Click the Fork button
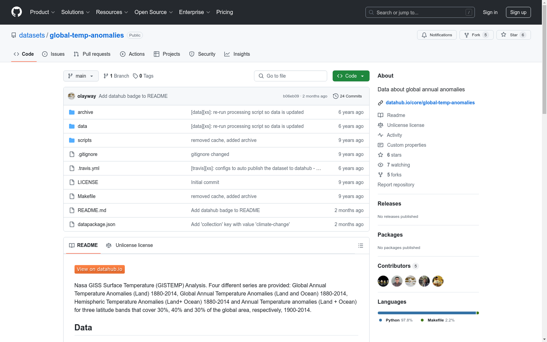Image resolution: width=547 pixels, height=342 pixels. point(477,35)
